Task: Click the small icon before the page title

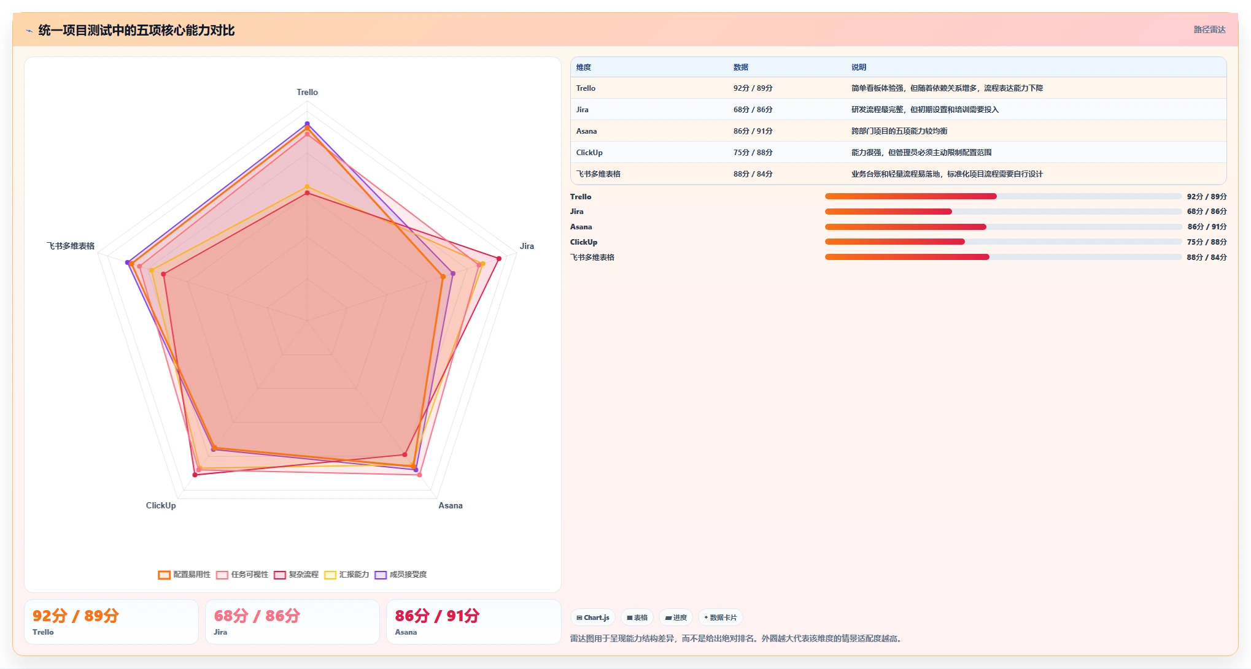Action: point(29,31)
